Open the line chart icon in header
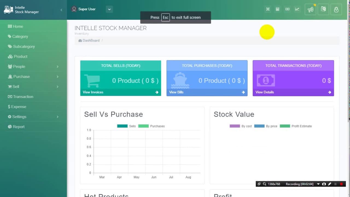The height and width of the screenshot is (197, 350). tap(297, 9)
